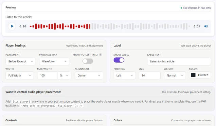
Task: Click the Max Width value field
Action: pyautogui.click(x=48, y=75)
